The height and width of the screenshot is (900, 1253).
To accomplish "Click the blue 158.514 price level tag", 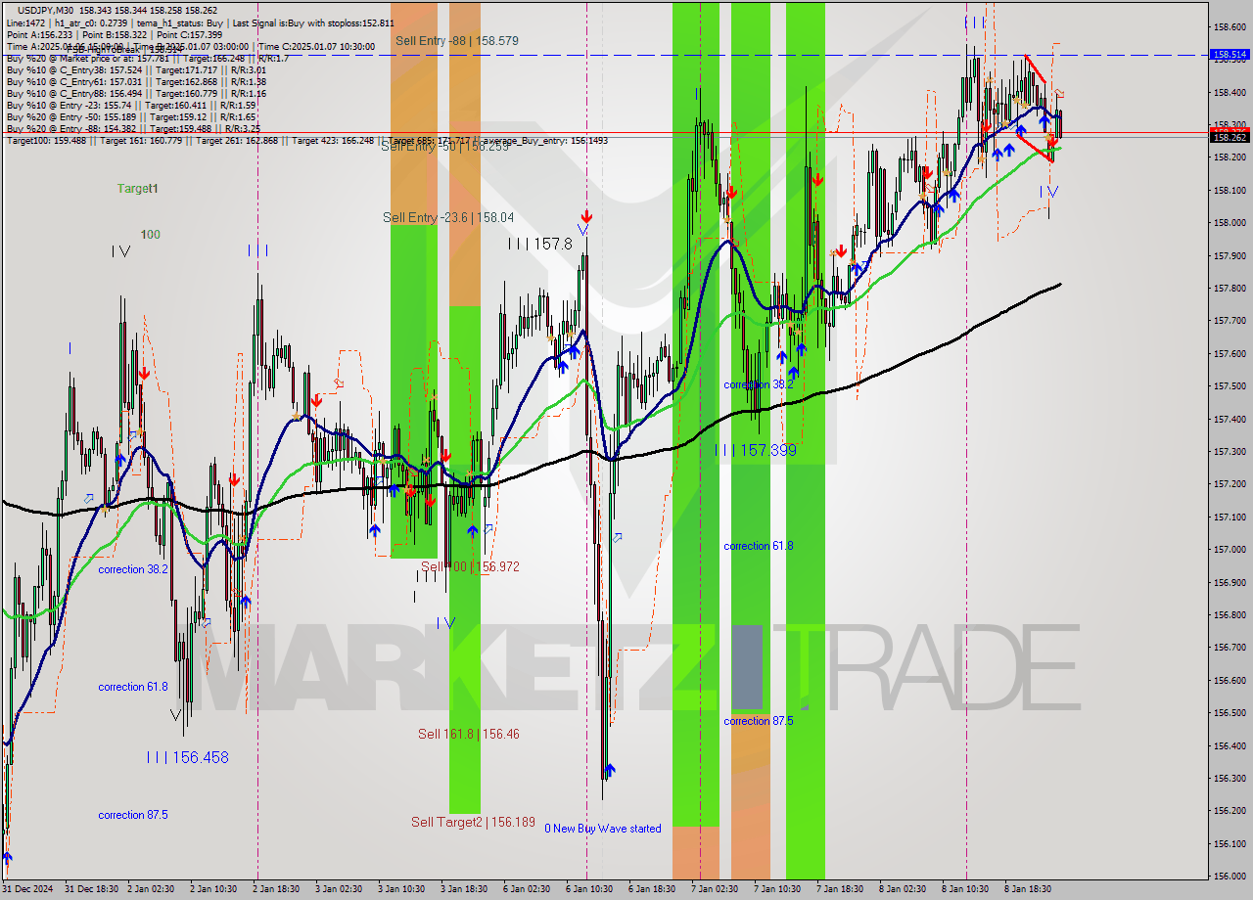I will (x=1230, y=55).
